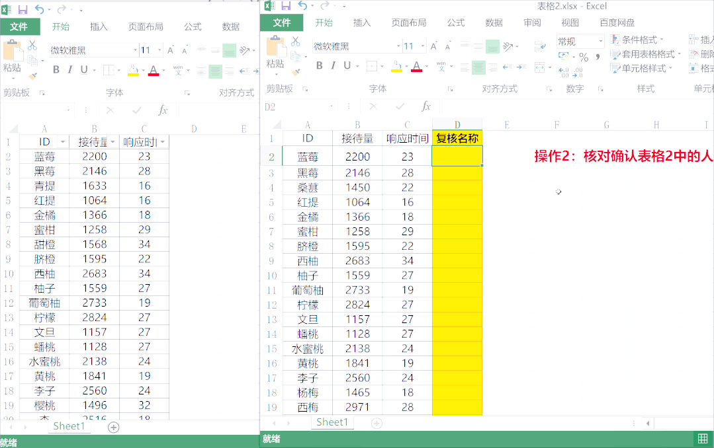Open 页面布局 tab in right window
This screenshot has height=448, width=714.
[409, 22]
